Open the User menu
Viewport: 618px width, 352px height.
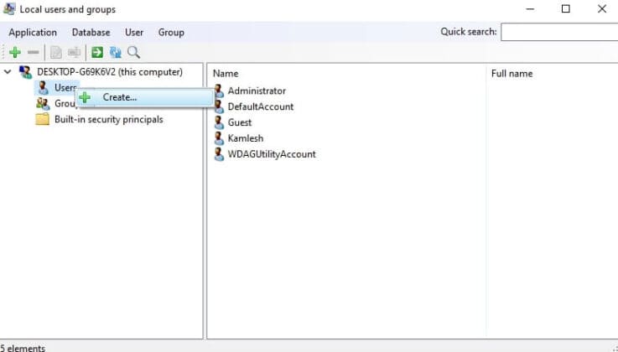click(134, 33)
